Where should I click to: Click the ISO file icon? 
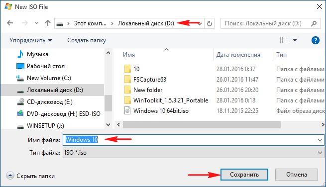point(127,110)
